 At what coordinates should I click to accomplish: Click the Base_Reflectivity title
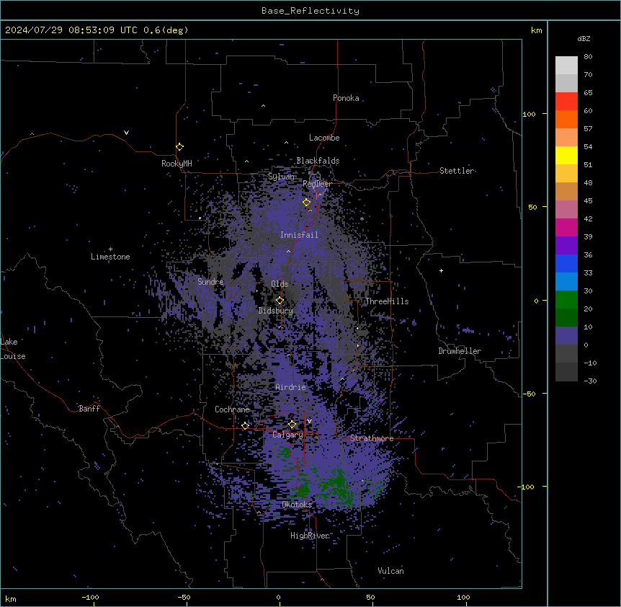(310, 11)
